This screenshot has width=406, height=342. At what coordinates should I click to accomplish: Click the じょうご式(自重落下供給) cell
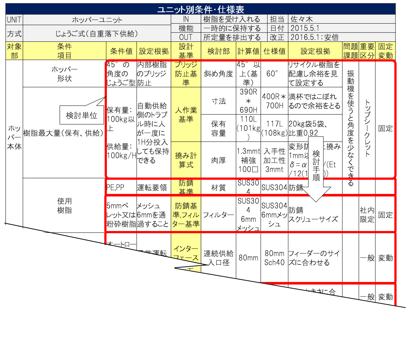(97, 33)
